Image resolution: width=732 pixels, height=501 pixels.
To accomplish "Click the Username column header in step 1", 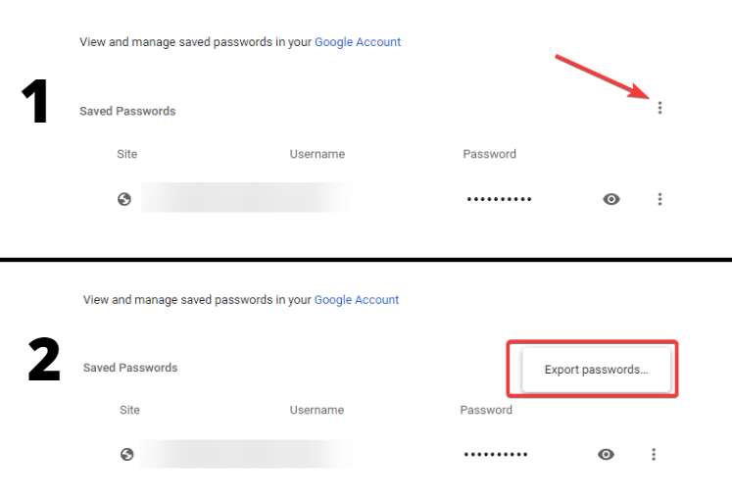I will 317,154.
